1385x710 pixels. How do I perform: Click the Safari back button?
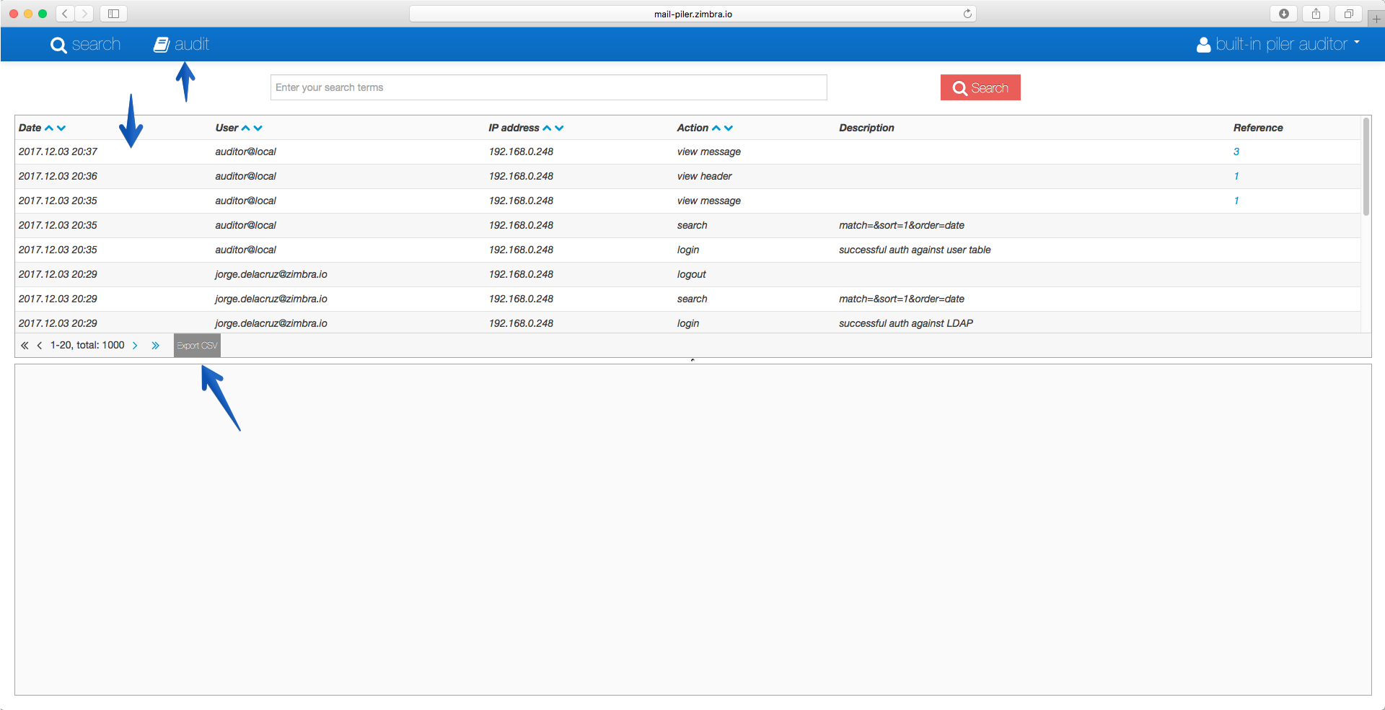[65, 14]
